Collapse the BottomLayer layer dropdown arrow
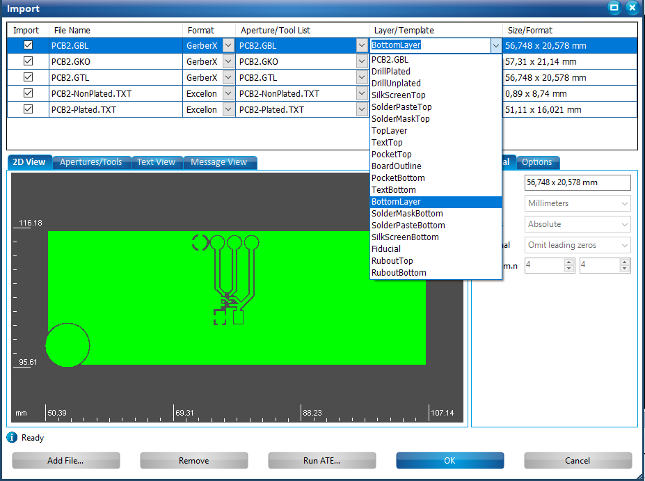This screenshot has height=481, width=645. (495, 45)
